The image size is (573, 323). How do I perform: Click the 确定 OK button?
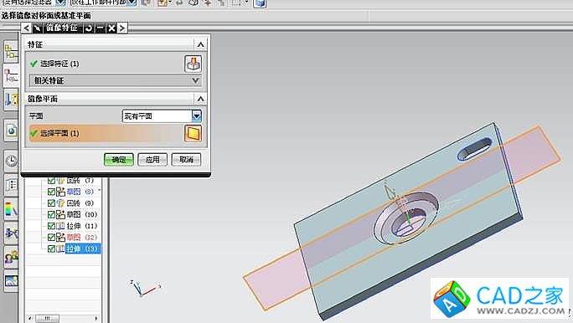[x=119, y=160]
